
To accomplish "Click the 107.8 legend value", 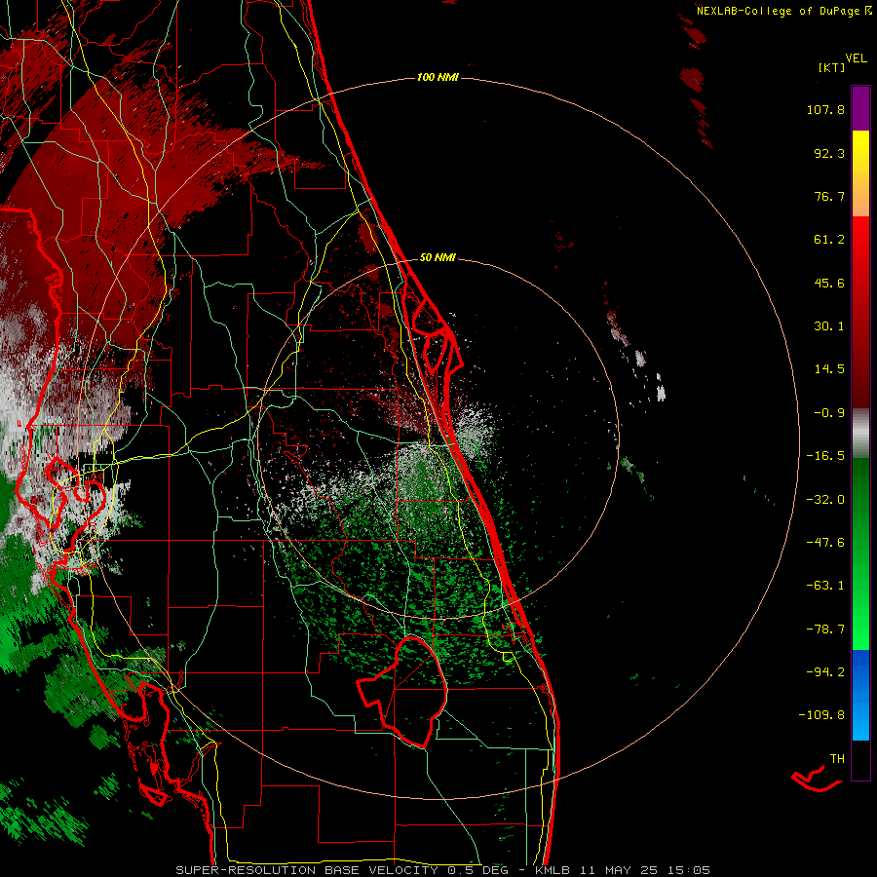I will point(825,109).
